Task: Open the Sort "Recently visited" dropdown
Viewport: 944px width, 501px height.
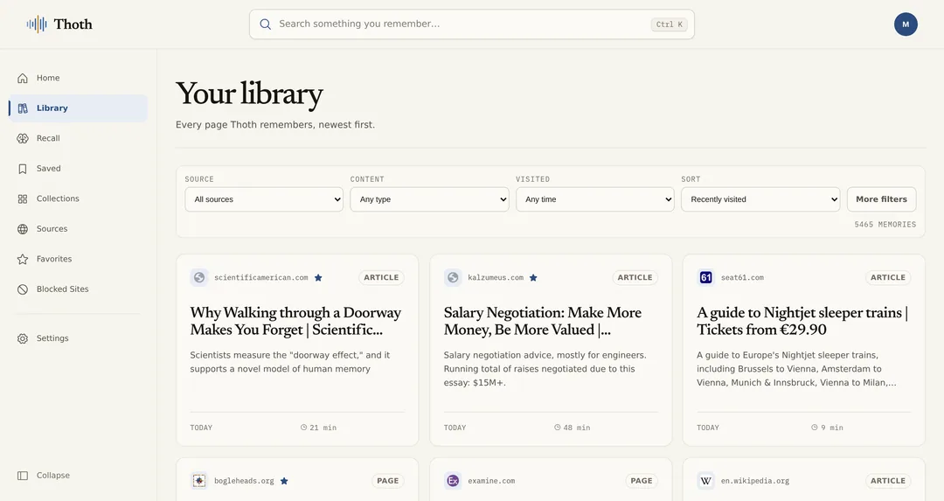Action: point(760,199)
